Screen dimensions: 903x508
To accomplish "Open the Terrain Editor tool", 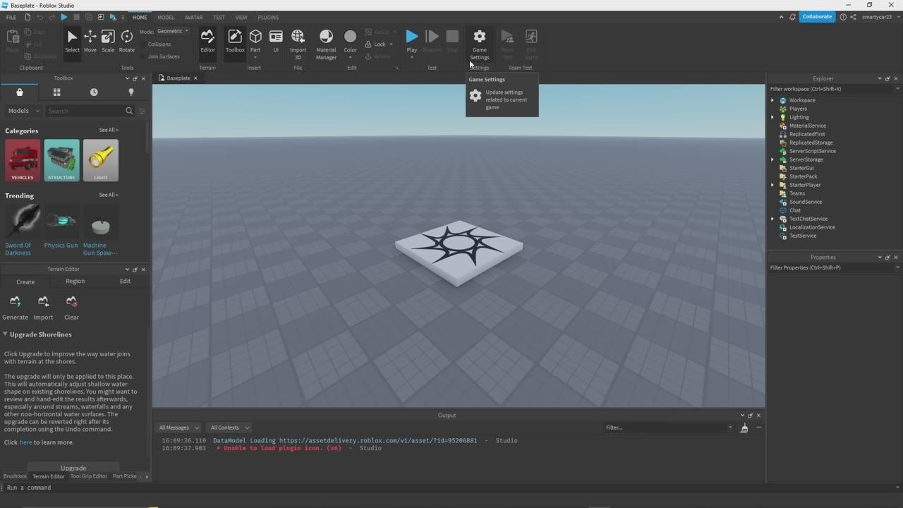I will 207,42.
